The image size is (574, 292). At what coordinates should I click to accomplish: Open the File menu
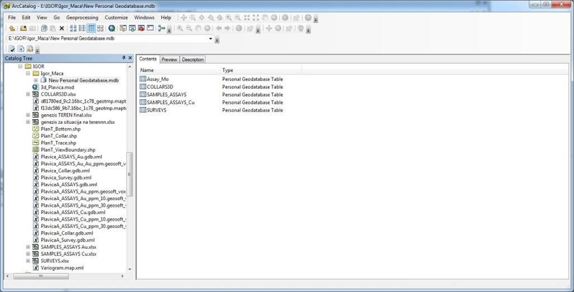(12, 17)
